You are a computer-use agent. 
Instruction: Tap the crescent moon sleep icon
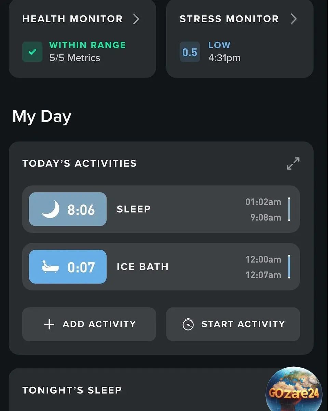51,209
